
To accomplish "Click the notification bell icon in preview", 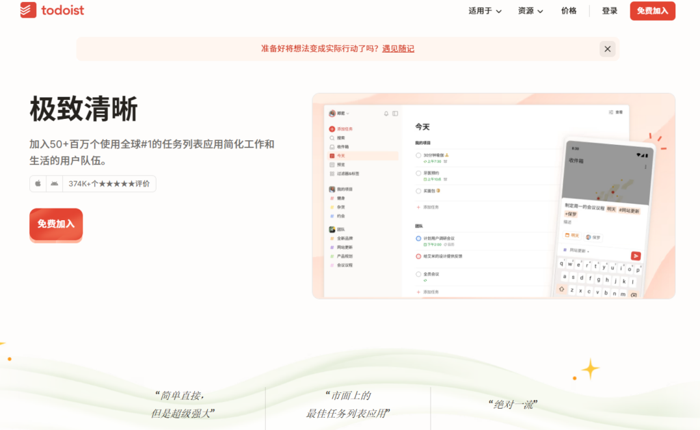I will pos(386,113).
